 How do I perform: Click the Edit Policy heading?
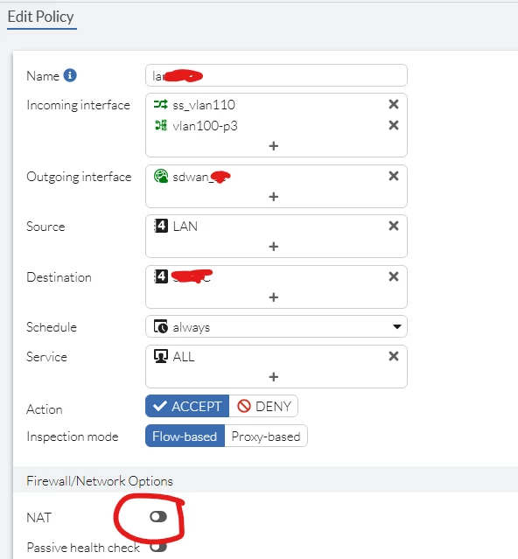click(40, 17)
